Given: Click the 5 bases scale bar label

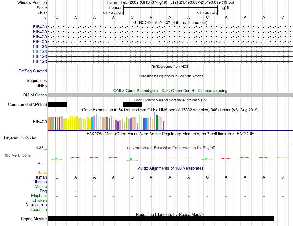Looking at the screenshot, I should coord(115,8).
